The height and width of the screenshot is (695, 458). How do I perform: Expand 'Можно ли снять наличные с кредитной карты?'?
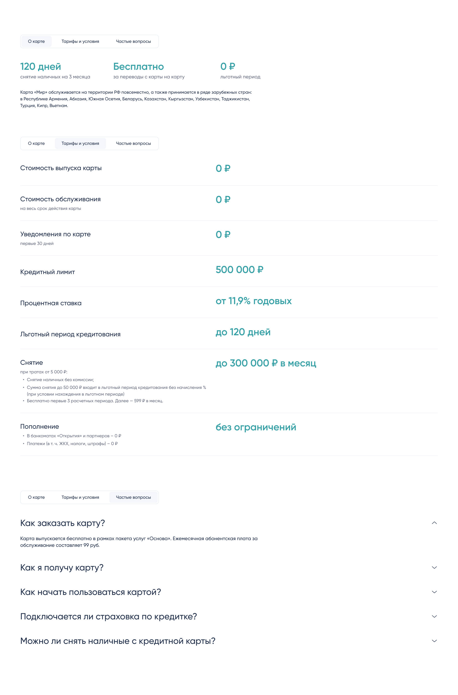[x=118, y=641]
